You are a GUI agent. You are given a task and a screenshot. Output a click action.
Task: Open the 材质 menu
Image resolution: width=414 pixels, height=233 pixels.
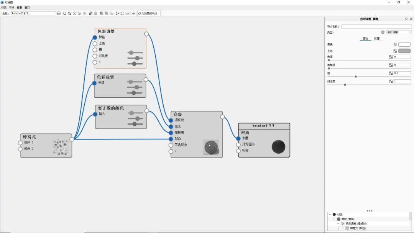[x=4, y=7]
